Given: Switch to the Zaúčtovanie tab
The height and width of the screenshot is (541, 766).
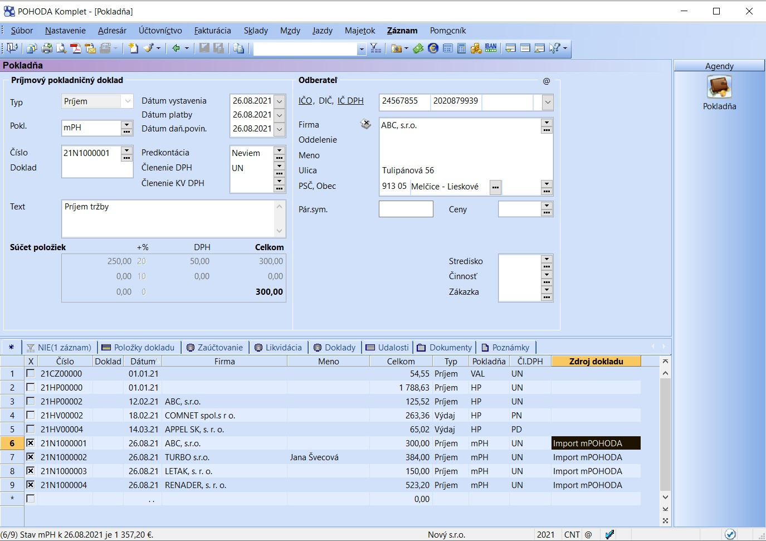Looking at the screenshot, I should (214, 347).
